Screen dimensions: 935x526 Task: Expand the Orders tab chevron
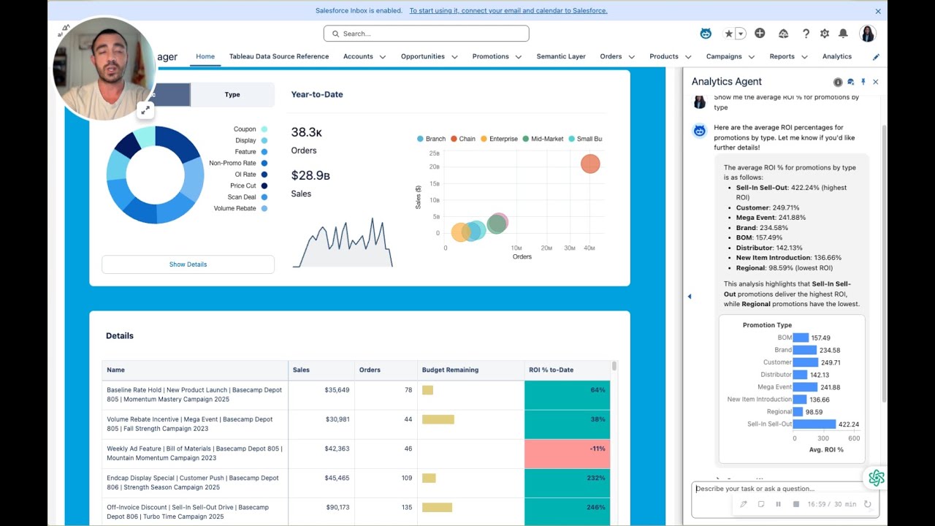[x=631, y=57]
